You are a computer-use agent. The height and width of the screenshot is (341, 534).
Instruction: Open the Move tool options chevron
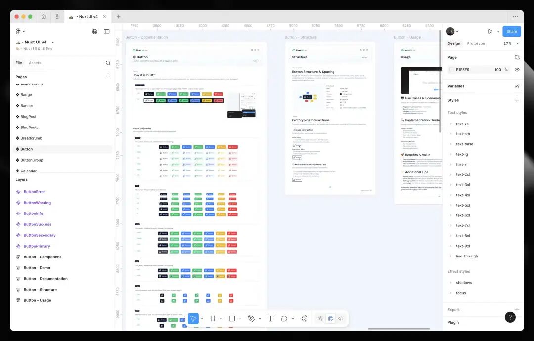[202, 319]
